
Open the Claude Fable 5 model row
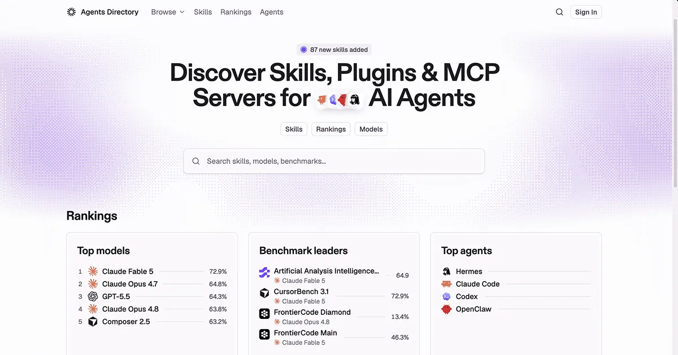click(x=152, y=271)
